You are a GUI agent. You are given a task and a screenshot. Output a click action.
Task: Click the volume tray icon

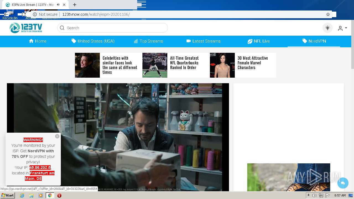[x=314, y=195]
